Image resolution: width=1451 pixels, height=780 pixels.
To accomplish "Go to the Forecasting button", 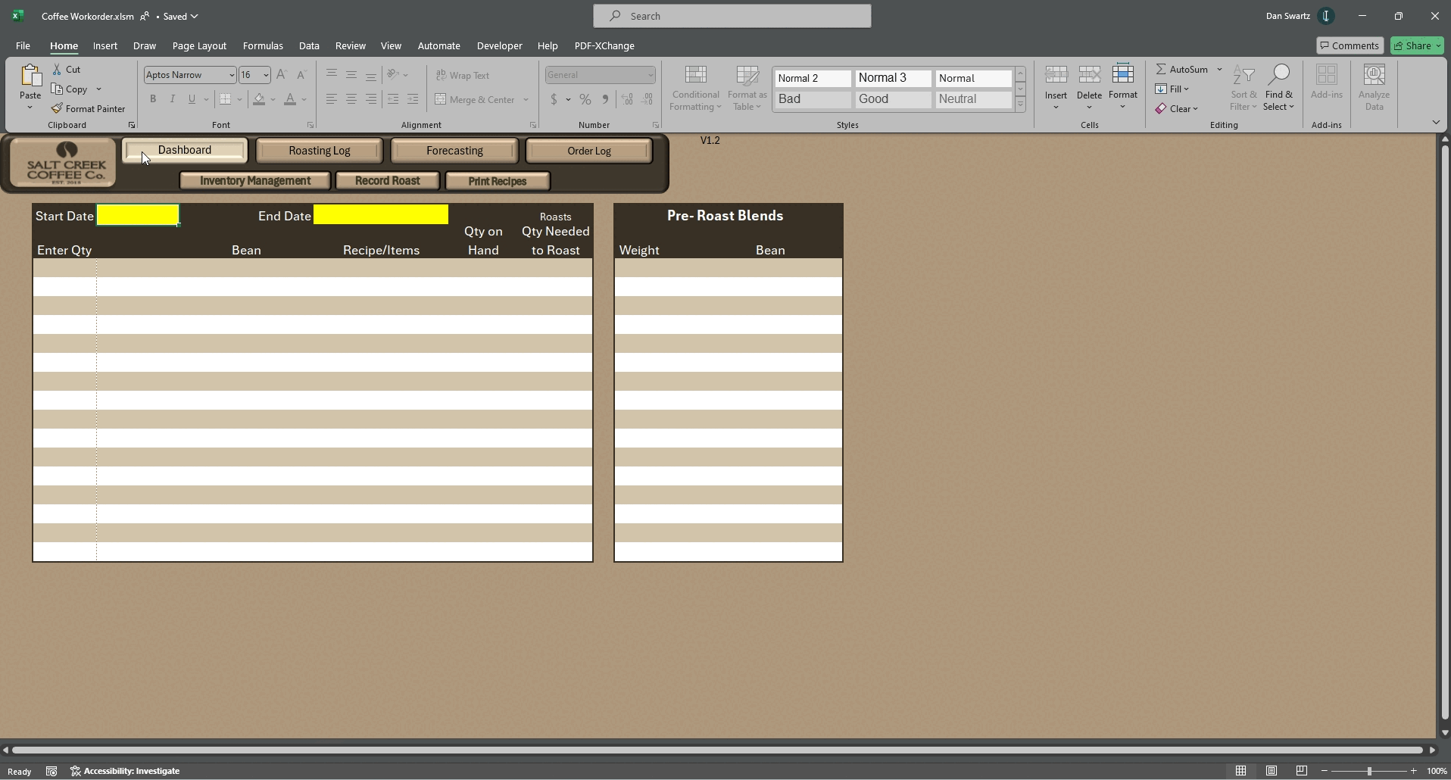I will coord(454,151).
